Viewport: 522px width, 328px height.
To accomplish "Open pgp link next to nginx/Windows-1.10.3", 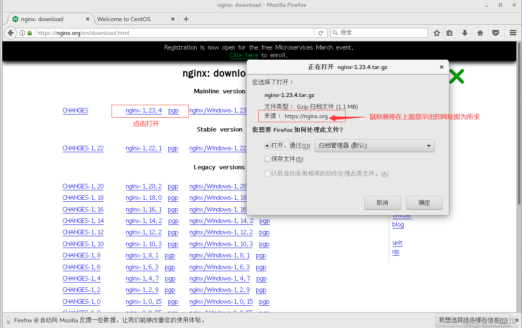I will [264, 244].
